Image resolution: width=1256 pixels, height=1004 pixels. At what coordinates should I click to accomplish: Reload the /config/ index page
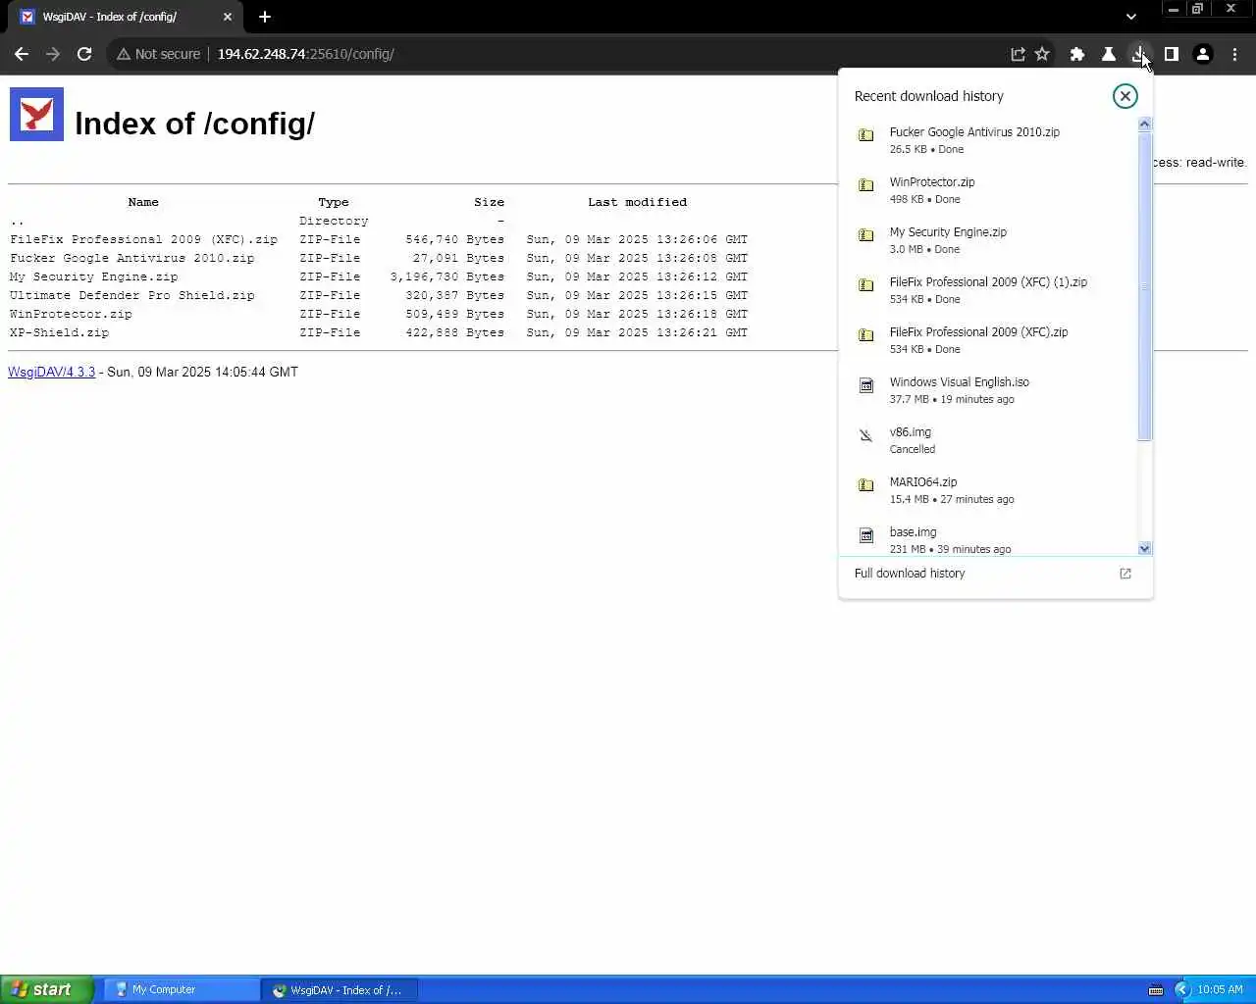click(84, 54)
